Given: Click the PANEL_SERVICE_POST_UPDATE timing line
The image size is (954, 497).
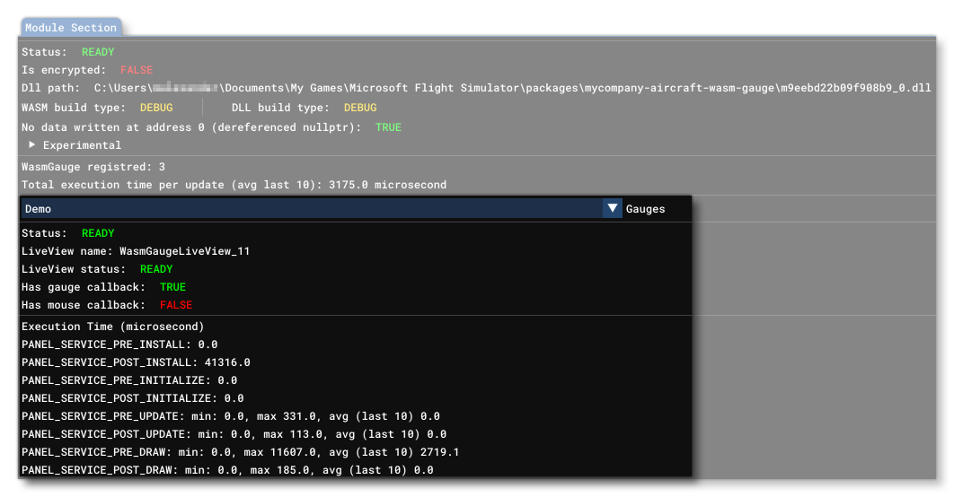Looking at the screenshot, I should click(234, 434).
